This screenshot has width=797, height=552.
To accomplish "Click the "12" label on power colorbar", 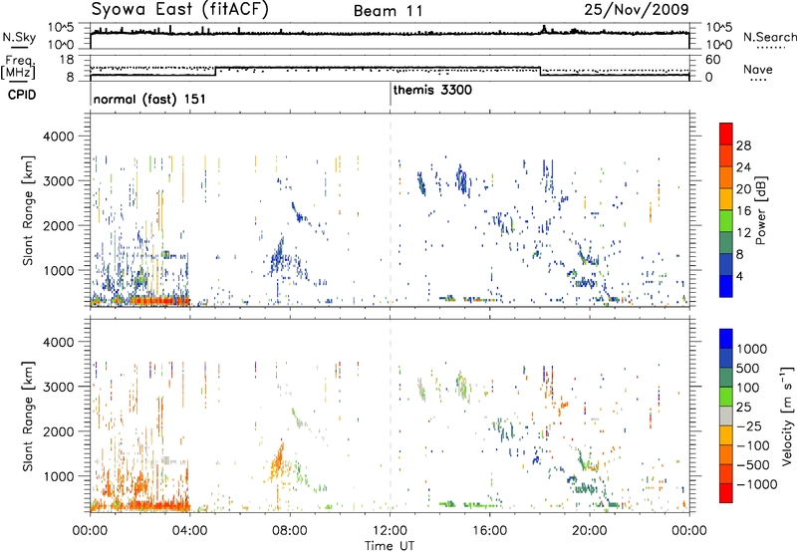I will pos(743,233).
